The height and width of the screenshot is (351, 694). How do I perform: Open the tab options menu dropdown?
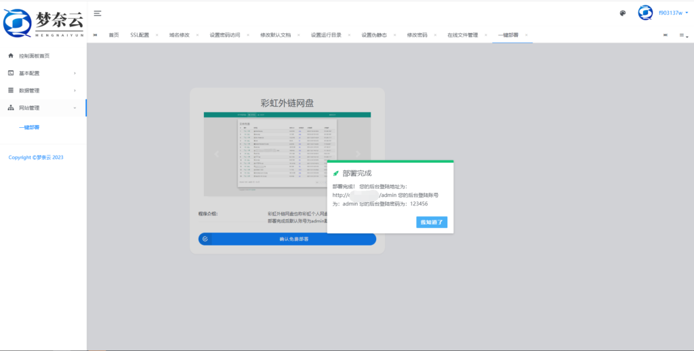point(683,35)
